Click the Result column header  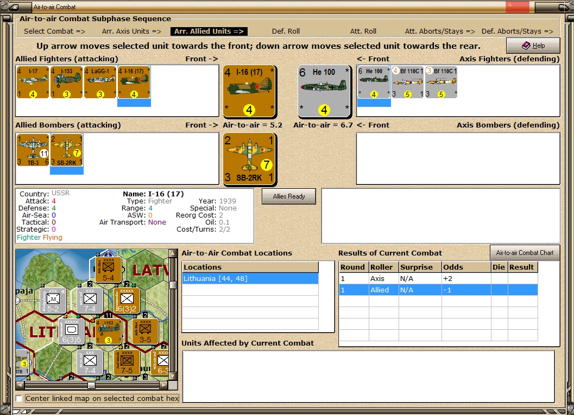(x=523, y=267)
